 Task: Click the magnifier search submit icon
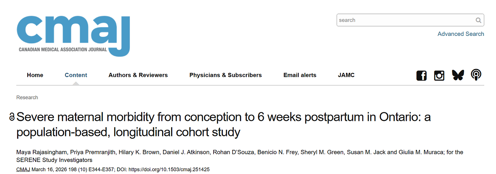478,20
